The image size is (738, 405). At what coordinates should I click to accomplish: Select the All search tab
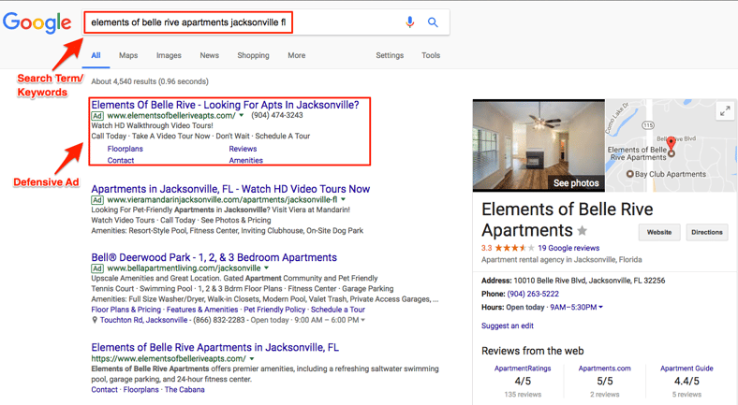[96, 55]
